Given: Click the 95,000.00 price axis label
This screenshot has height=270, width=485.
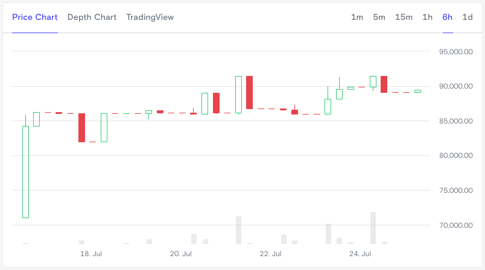Looking at the screenshot, I should click(456, 52).
